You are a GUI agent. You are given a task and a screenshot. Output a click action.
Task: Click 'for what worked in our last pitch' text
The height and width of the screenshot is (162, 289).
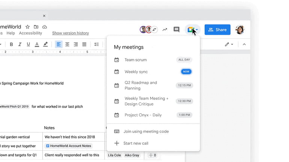[x=57, y=107]
